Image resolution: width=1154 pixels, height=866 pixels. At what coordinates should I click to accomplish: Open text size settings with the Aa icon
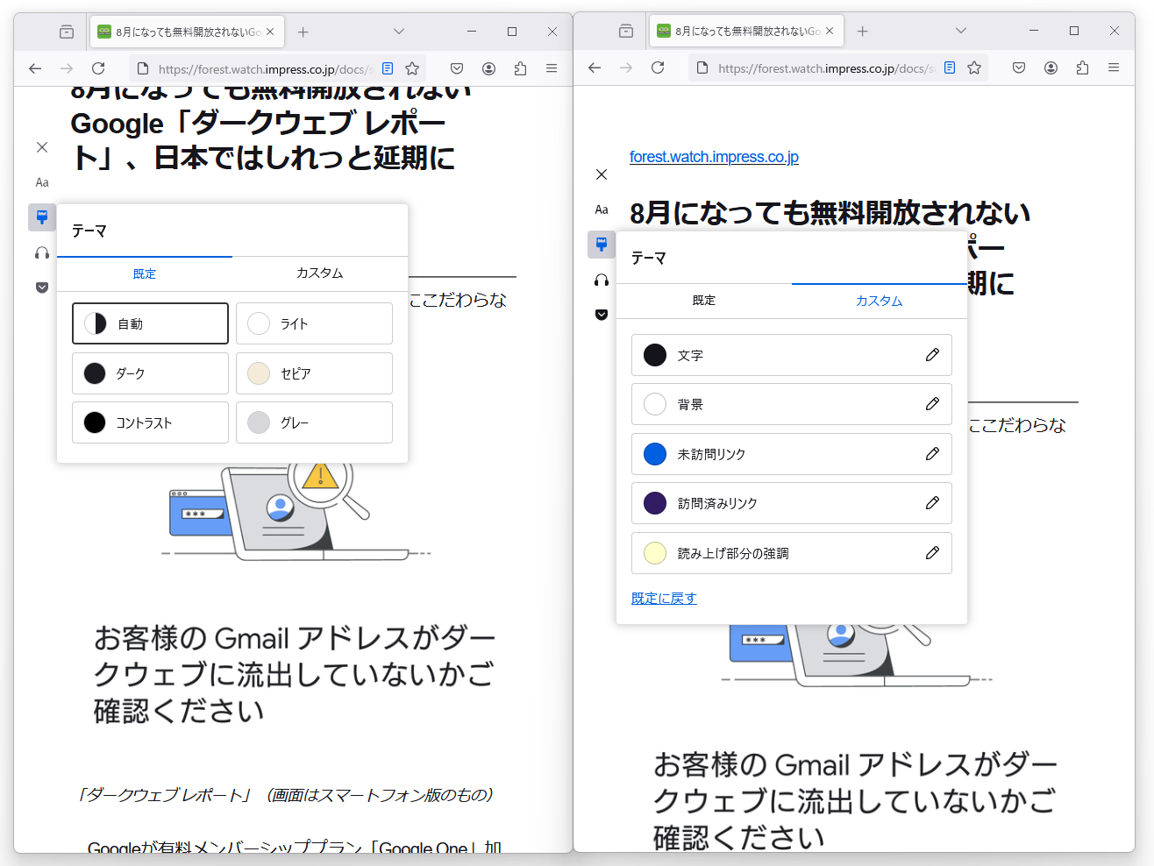coord(41,182)
